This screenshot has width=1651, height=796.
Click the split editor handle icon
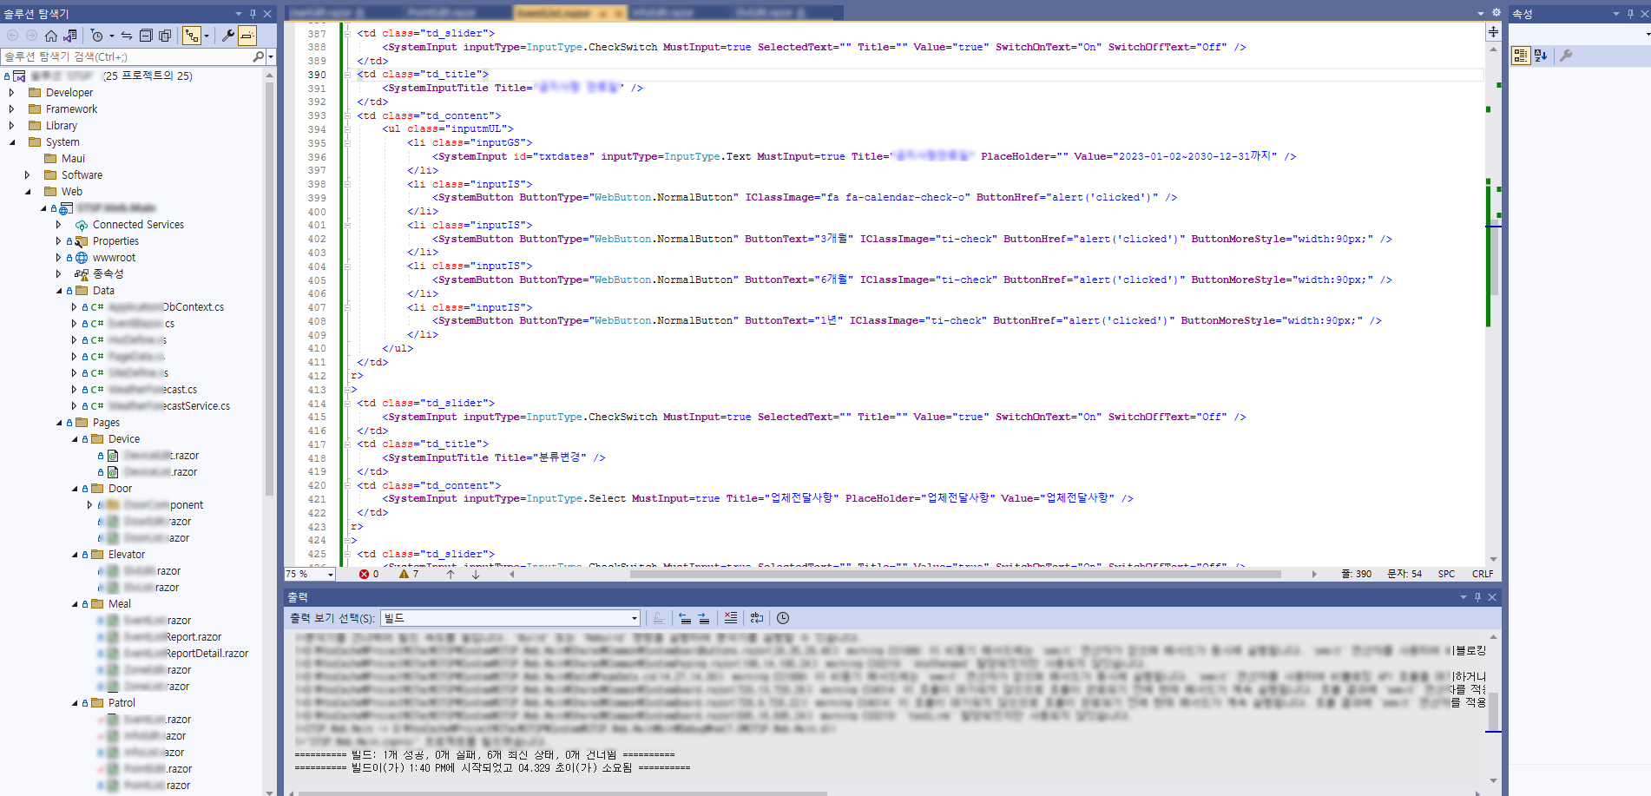pyautogui.click(x=1493, y=32)
